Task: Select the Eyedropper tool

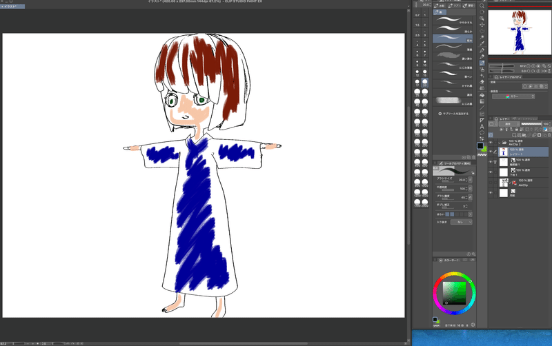Action: point(482,43)
